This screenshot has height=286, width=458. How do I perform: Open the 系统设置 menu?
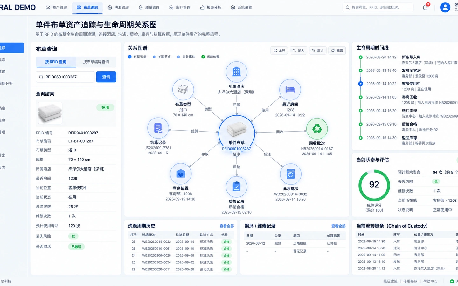pyautogui.click(x=241, y=7)
